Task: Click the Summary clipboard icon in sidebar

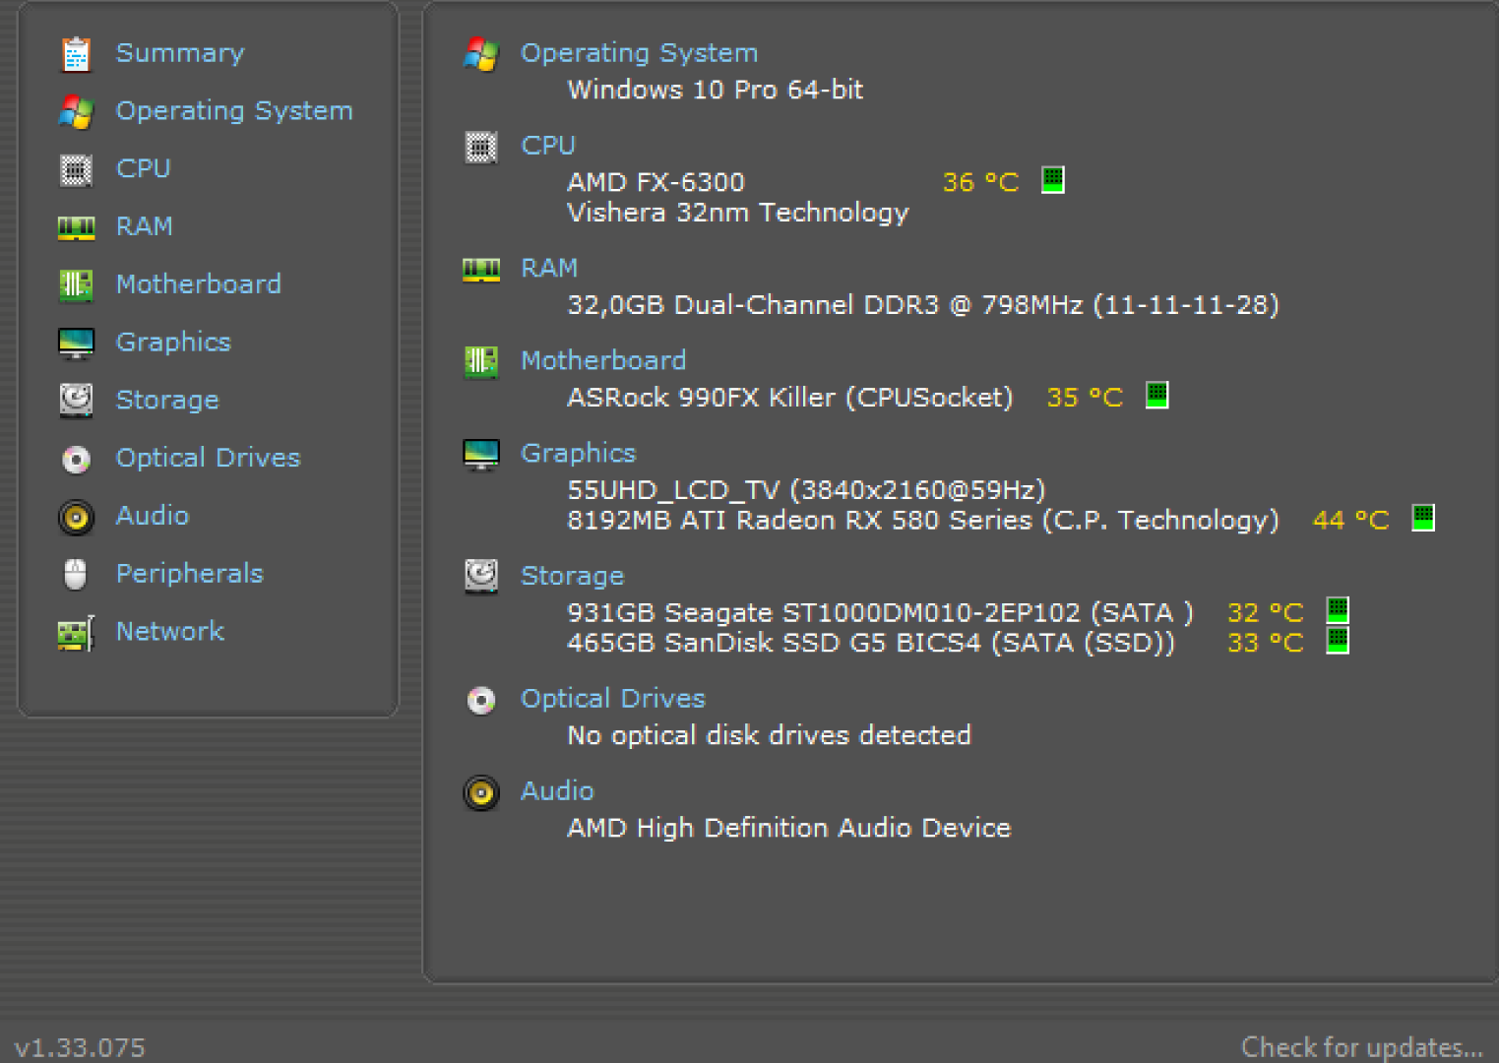Action: coord(76,54)
